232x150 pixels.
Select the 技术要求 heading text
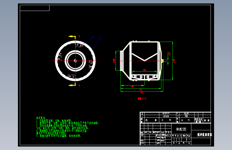point(41,118)
